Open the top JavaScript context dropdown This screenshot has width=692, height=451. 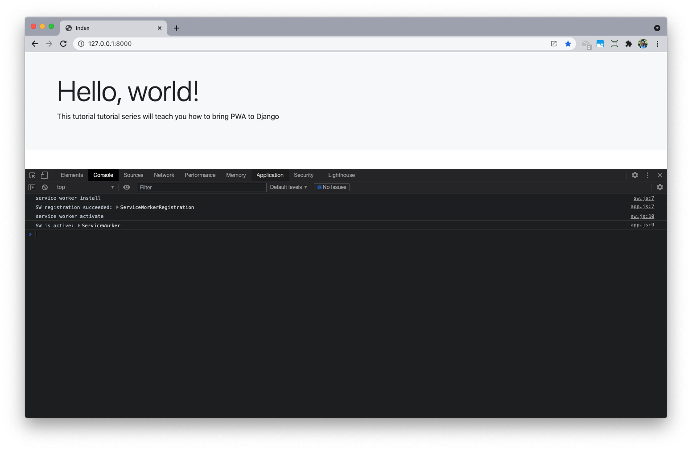[85, 187]
